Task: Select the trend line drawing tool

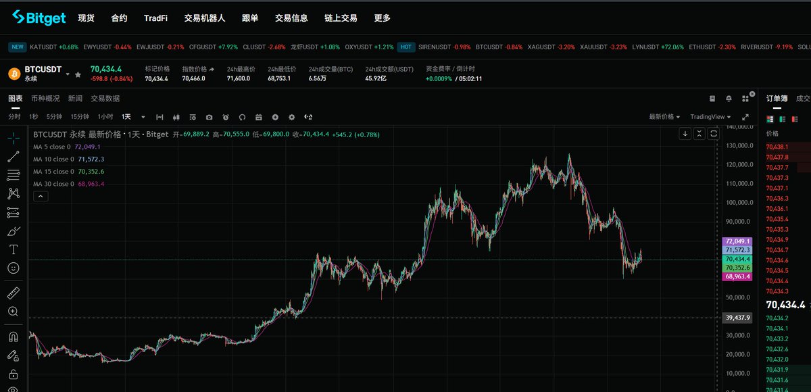Action: [13, 157]
